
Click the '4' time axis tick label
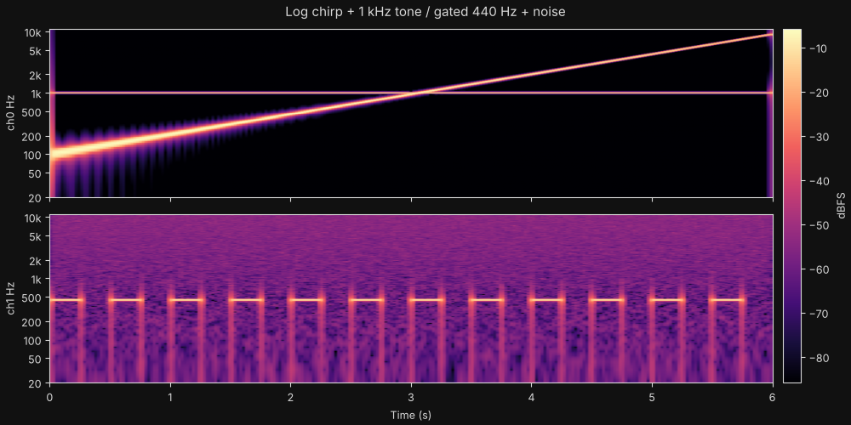(532, 398)
